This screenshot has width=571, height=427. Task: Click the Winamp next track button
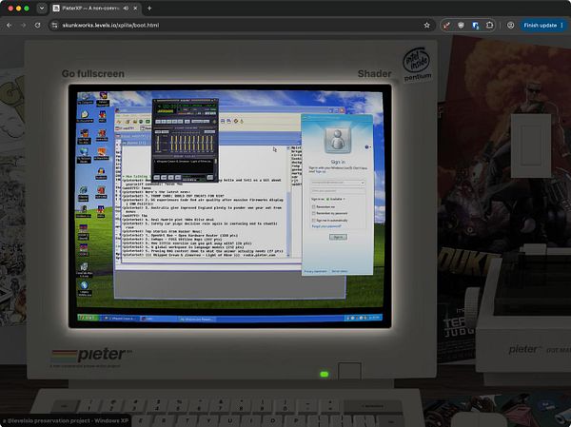(180, 122)
